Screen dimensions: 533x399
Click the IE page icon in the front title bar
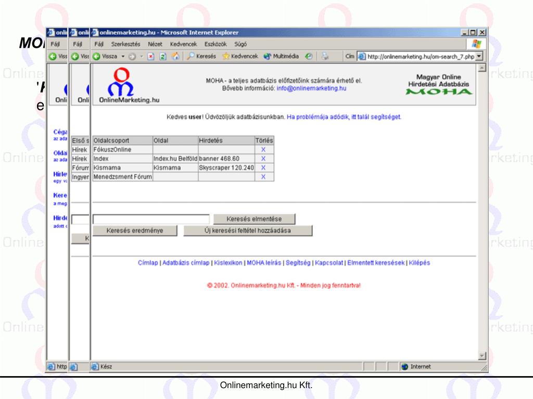pyautogui.click(x=95, y=33)
